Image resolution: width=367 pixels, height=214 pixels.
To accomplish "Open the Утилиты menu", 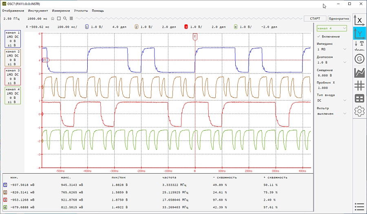I will pyautogui.click(x=81, y=11).
